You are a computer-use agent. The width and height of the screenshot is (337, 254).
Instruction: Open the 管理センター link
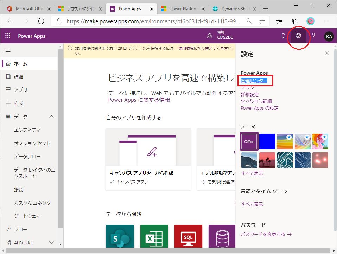254,81
